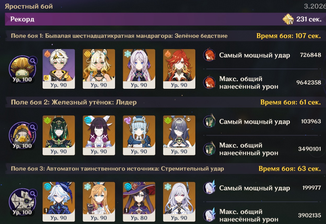Select the white-haired Pyro character card
This screenshot has height=224, width=326.
click(x=59, y=69)
